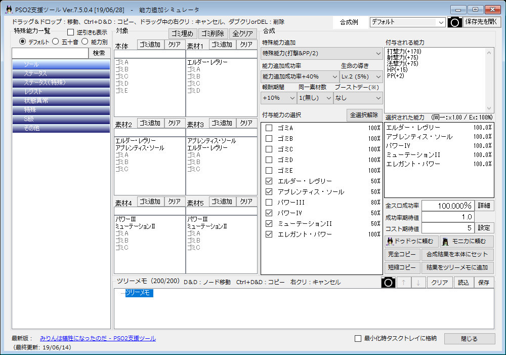The width and height of the screenshot is (506, 355).
Task: Click the ability search input field
Action: (x=50, y=53)
